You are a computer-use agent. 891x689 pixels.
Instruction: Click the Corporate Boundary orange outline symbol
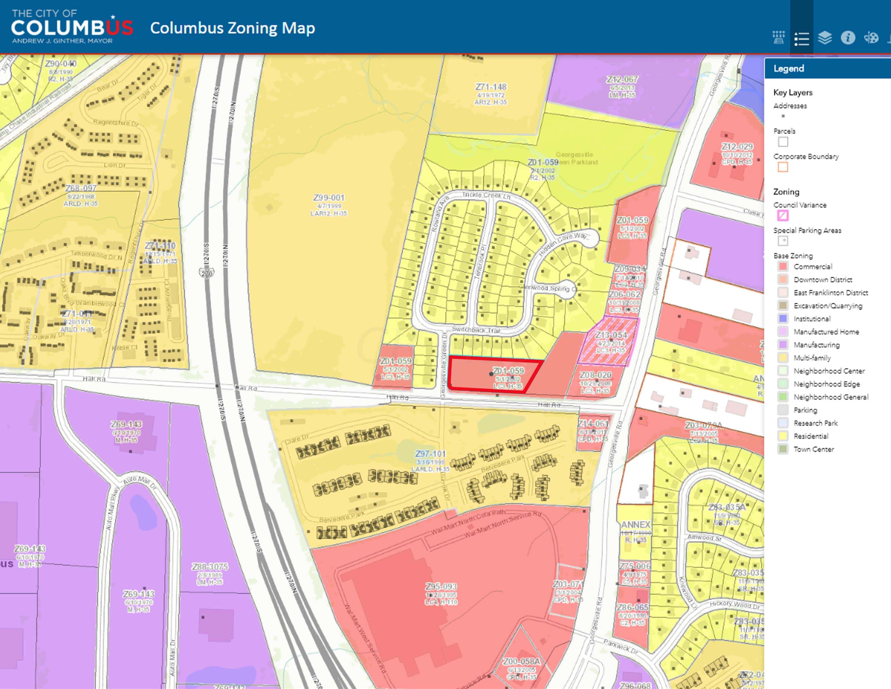783,167
